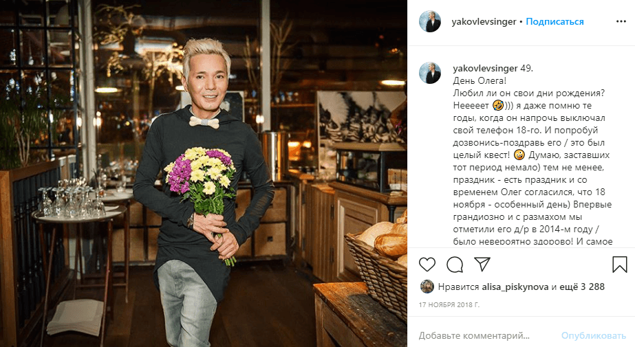Click the laughing emoji in the caption
Viewport: 635px width, 347px height.
pos(497,106)
